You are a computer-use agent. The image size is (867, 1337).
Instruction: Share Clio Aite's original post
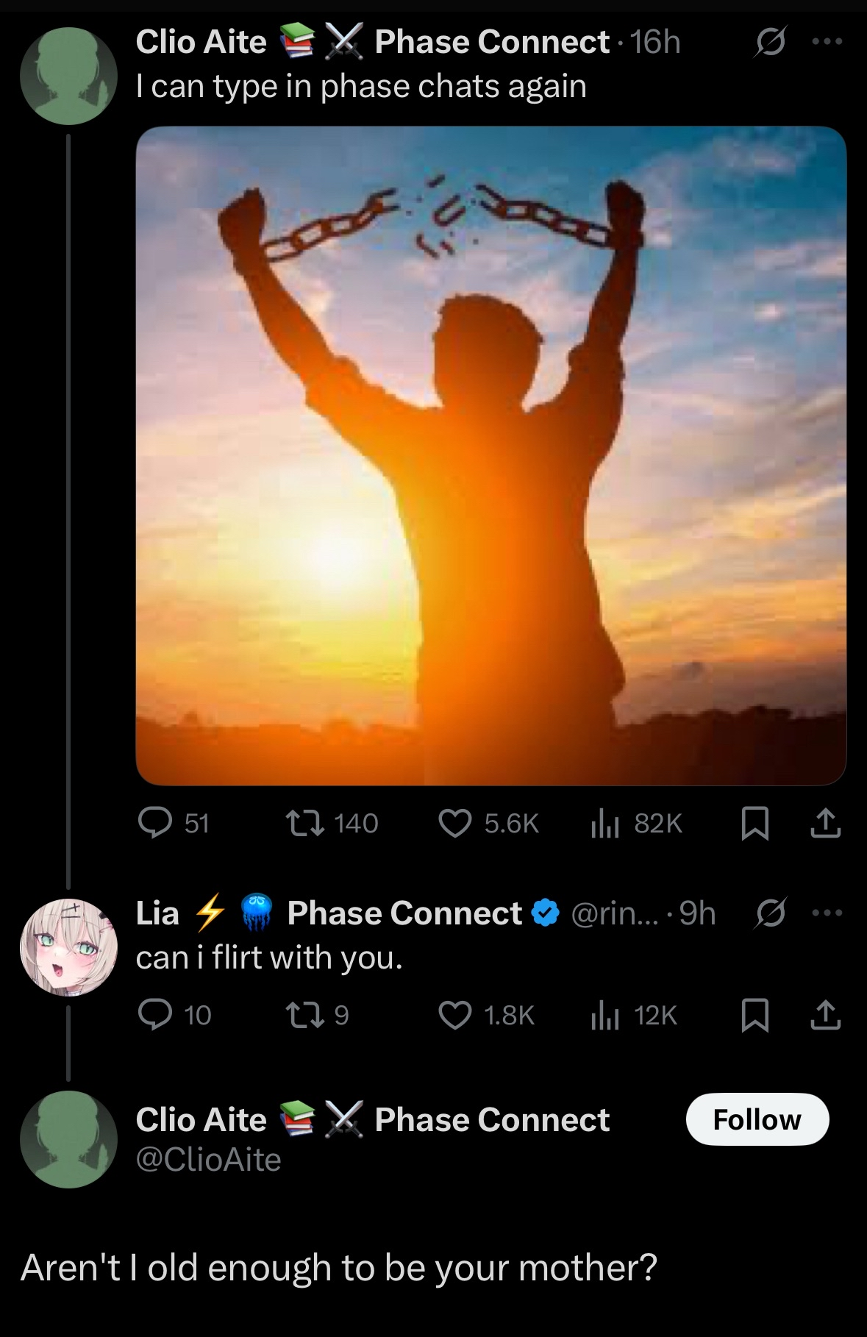pos(825,823)
